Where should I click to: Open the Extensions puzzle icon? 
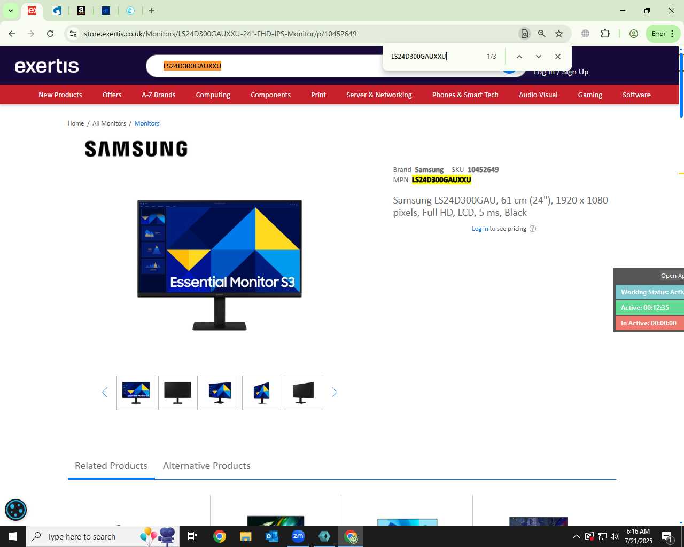pyautogui.click(x=605, y=34)
